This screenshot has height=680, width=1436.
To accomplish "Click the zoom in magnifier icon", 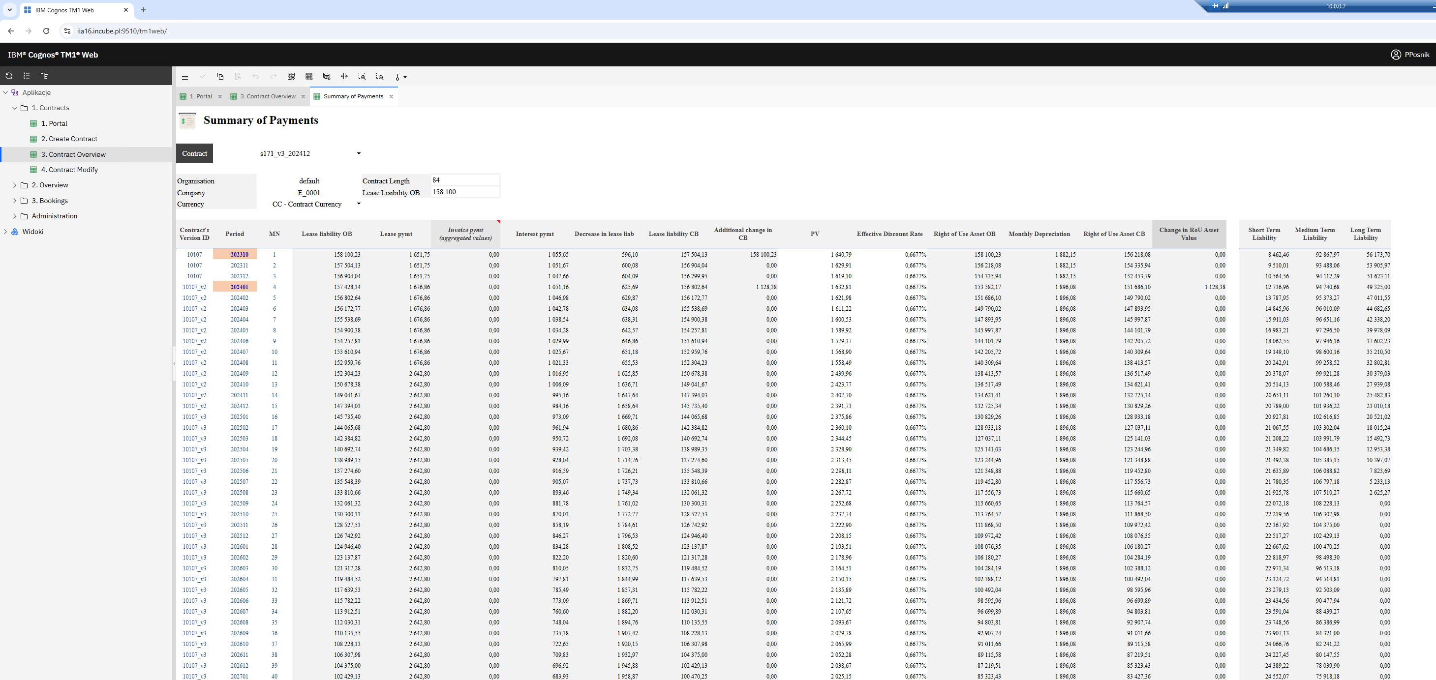I will [362, 76].
